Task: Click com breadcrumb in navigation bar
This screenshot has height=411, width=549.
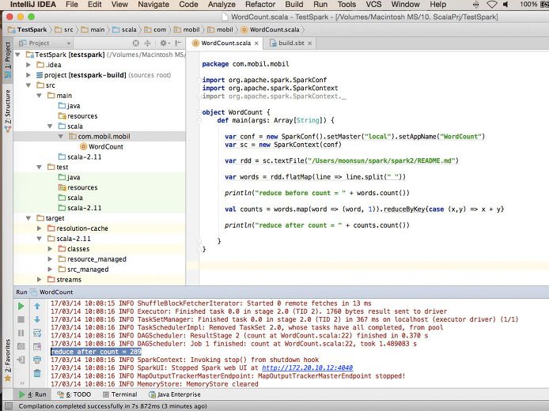Action: click(x=156, y=30)
